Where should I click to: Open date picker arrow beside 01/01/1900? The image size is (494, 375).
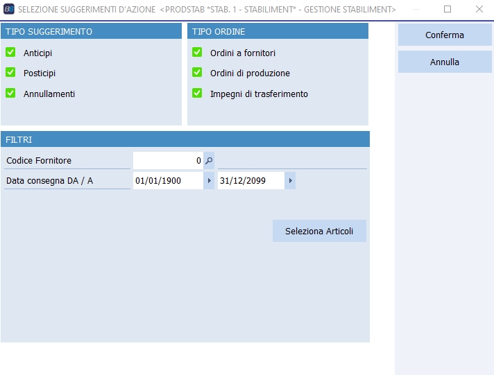point(209,181)
